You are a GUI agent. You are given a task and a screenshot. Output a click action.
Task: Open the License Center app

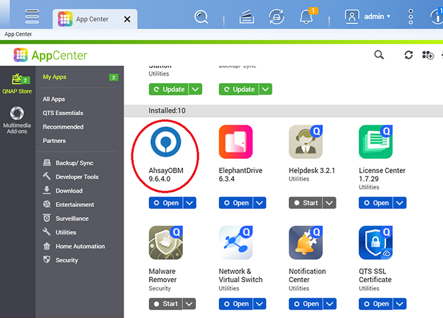pyautogui.click(x=376, y=203)
